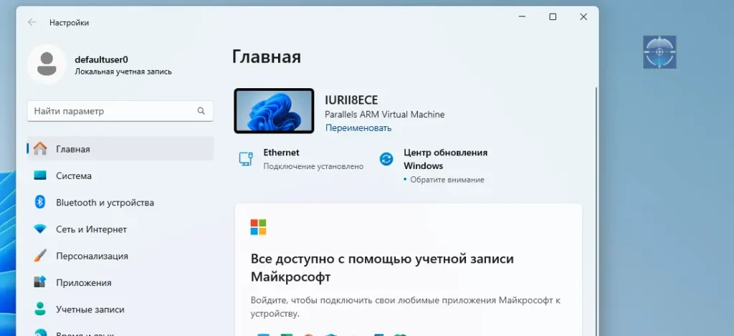This screenshot has height=336, width=734.
Task: Click the desktop wallpaper thumbnail
Action: (x=274, y=111)
